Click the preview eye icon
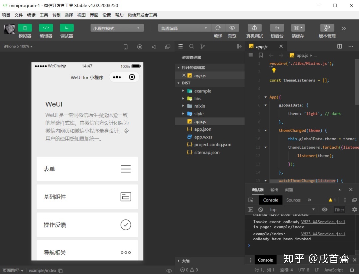359x274 pixels. 232,28
